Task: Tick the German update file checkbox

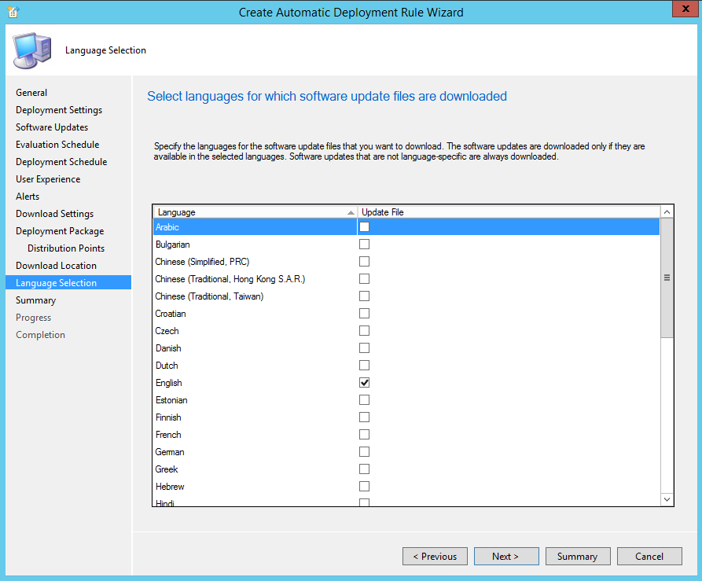Action: coord(364,452)
